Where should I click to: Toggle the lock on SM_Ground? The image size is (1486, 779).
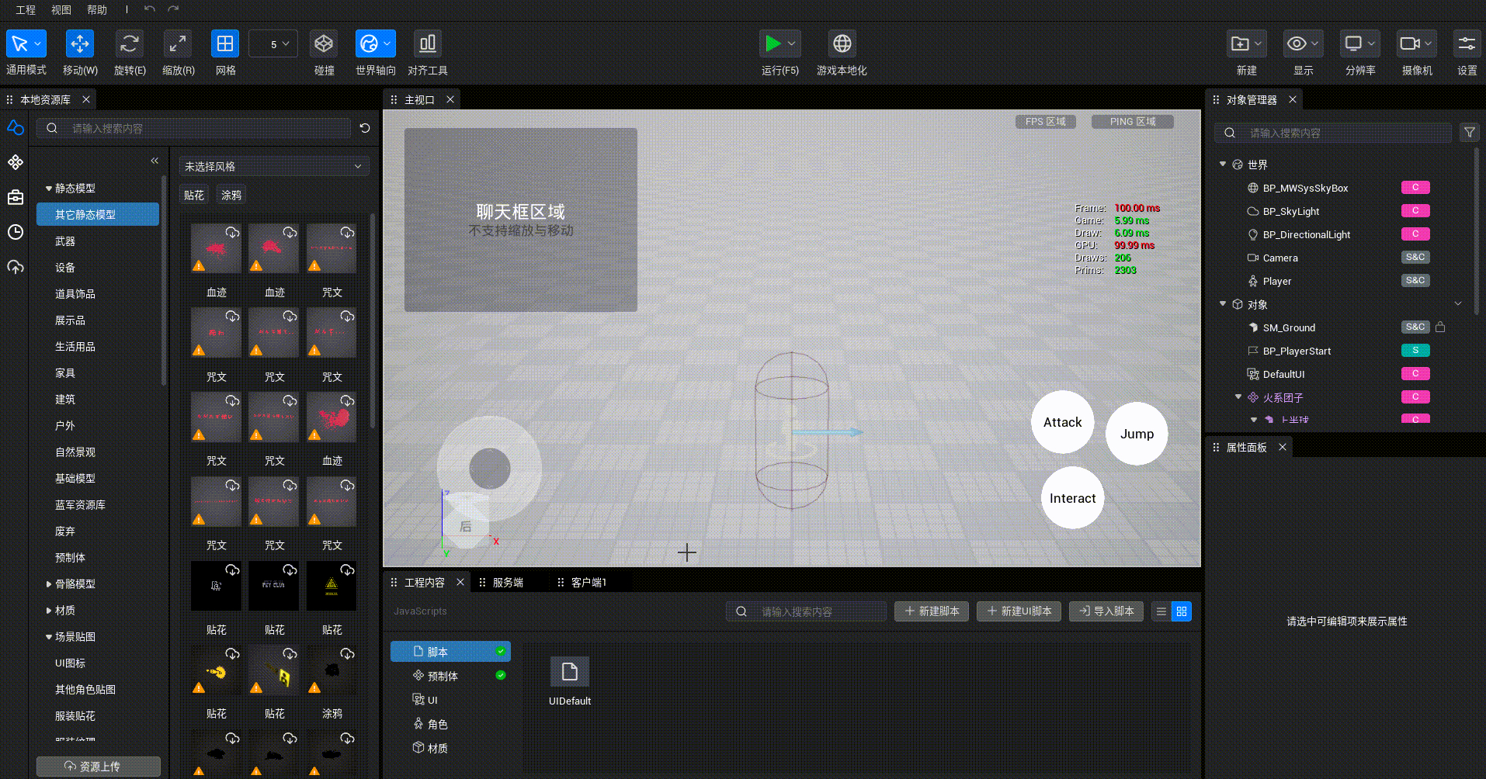tap(1440, 327)
